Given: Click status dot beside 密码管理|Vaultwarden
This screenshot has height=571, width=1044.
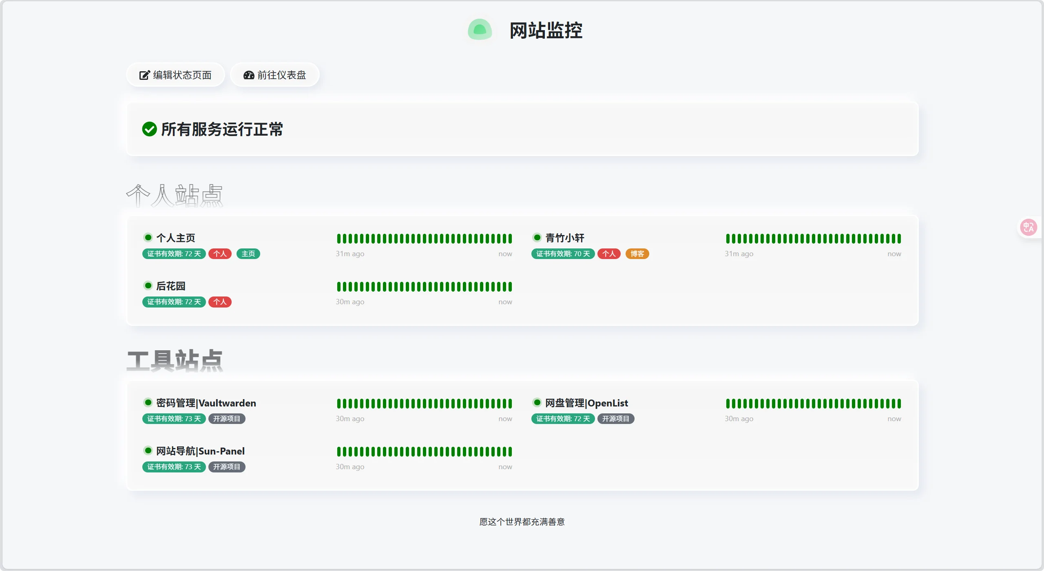Looking at the screenshot, I should (148, 402).
